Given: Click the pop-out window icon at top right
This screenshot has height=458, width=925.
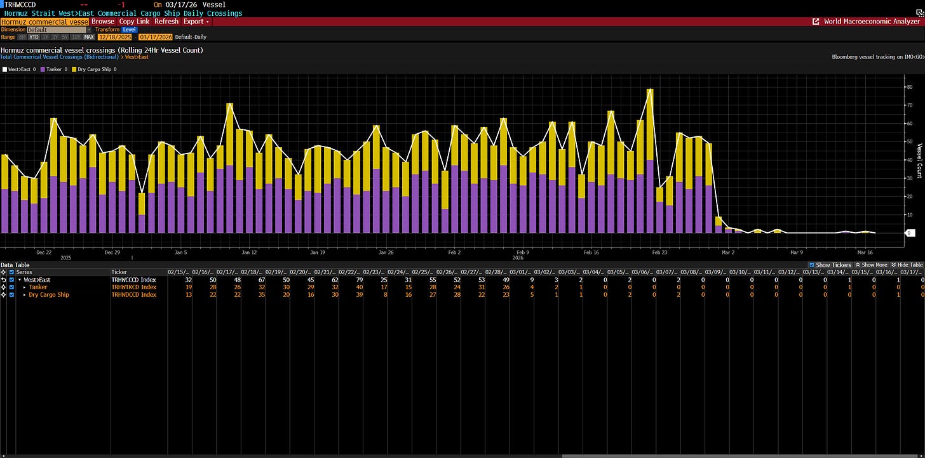Looking at the screenshot, I should [x=919, y=13].
